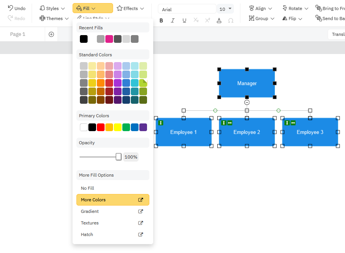Viewport: 345px width, 253px height.
Task: Pick the black swatch under Recent Fills
Action: click(83, 39)
